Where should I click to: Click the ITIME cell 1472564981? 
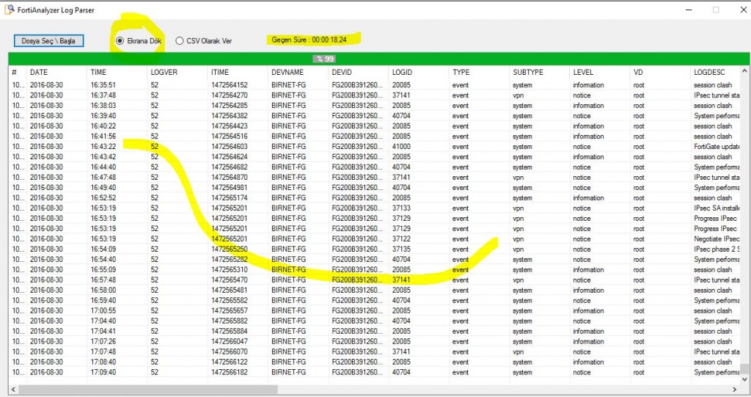point(230,187)
